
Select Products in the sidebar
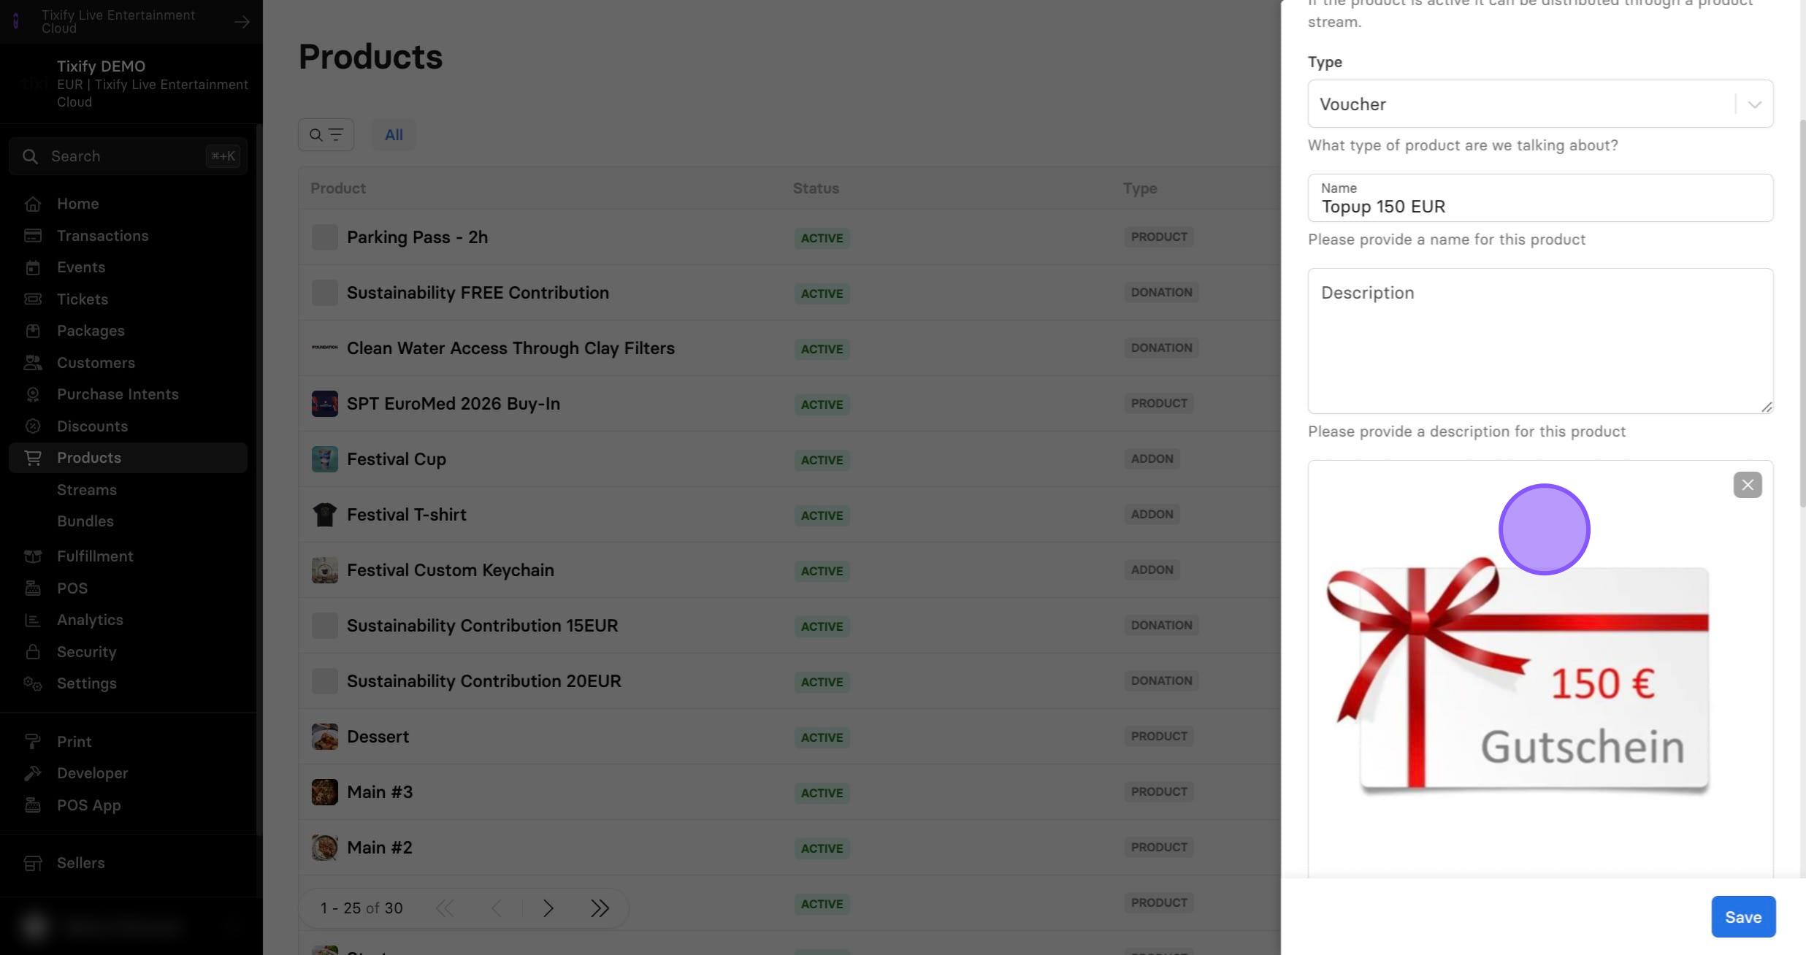128,458
